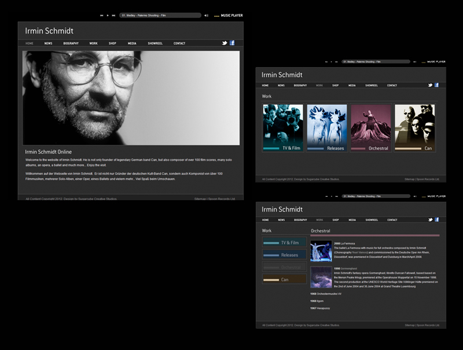Open Twitter icon on the home page
Viewport: 463px width, 350px height.
coord(225,43)
